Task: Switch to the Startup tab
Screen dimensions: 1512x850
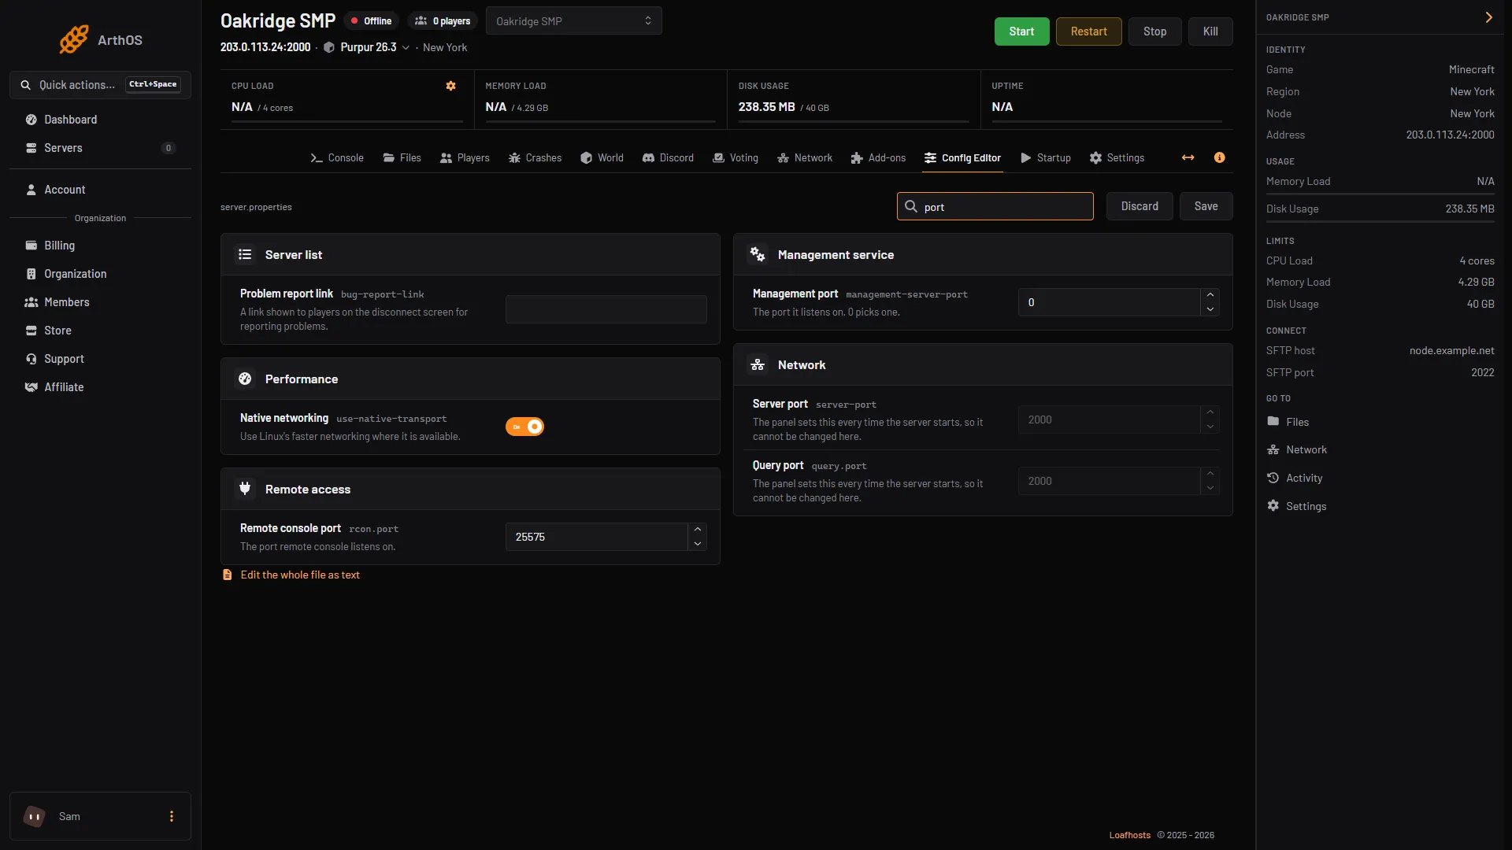Action: [x=1046, y=157]
